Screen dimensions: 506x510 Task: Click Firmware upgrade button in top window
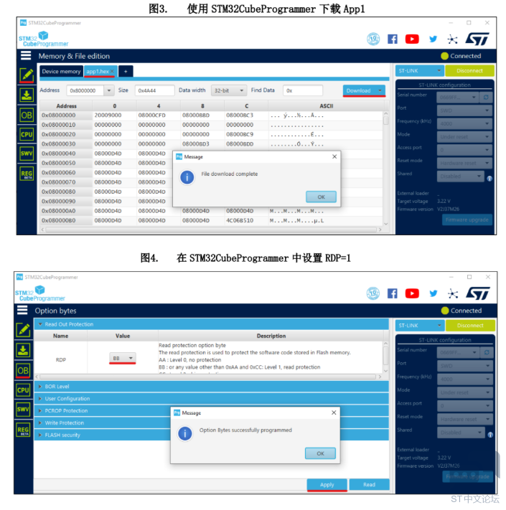(467, 220)
